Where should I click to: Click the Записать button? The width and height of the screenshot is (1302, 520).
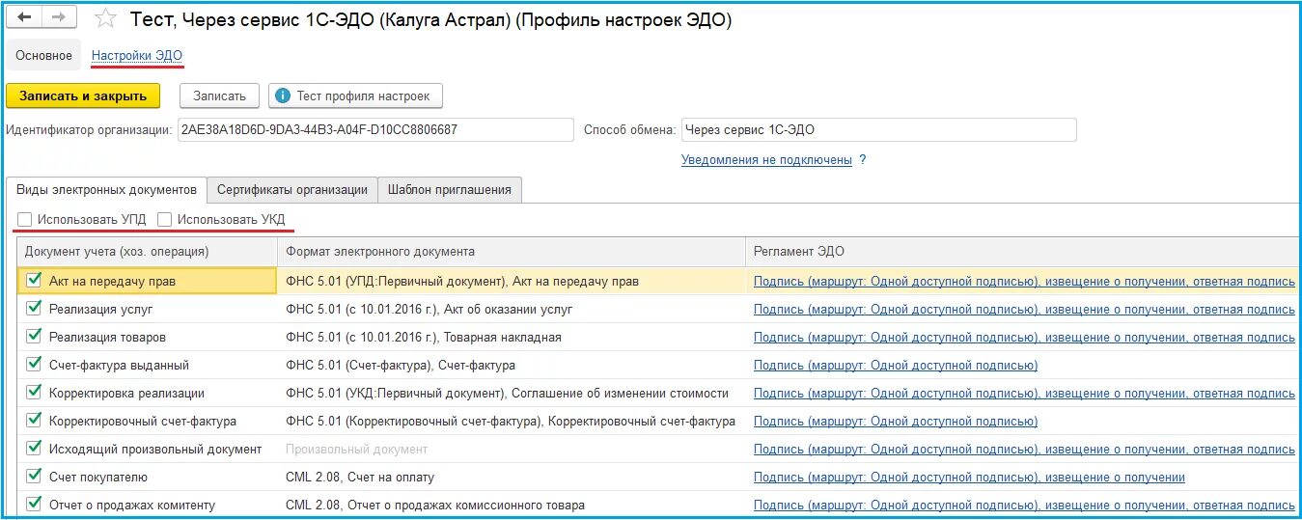[x=219, y=96]
